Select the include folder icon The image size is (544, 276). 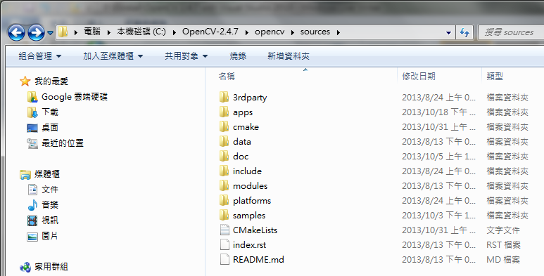tap(224, 171)
